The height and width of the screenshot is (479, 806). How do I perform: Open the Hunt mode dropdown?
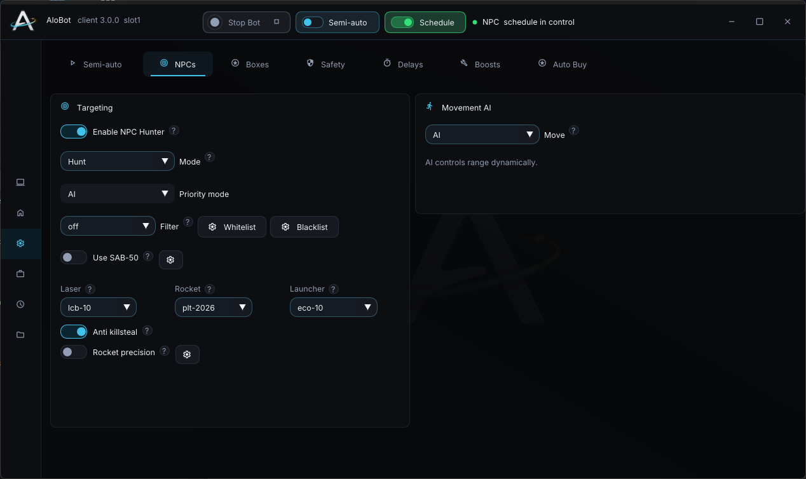(118, 161)
